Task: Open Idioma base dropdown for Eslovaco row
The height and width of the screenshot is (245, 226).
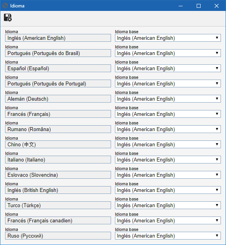Action: point(168,175)
